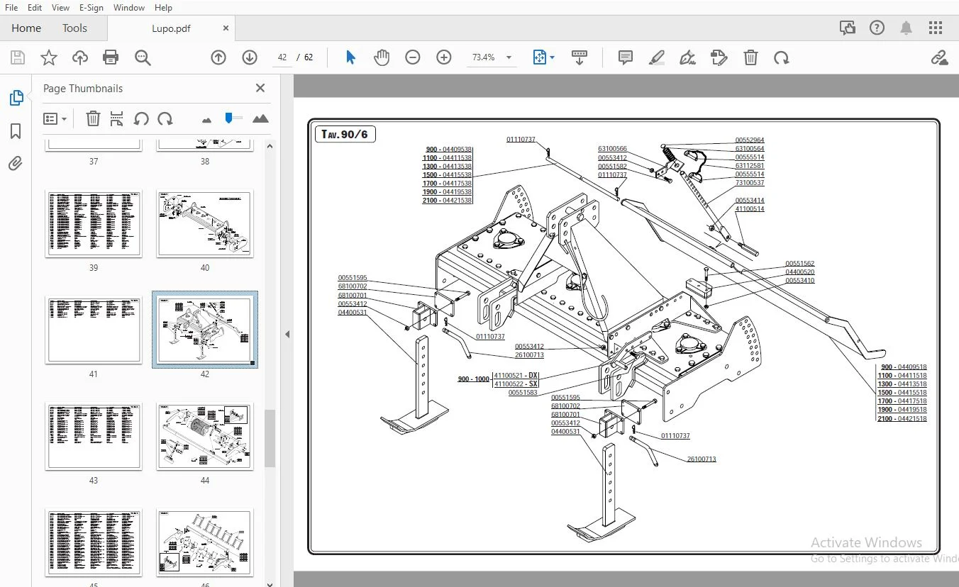
Task: Open Help question mark icon
Action: click(x=877, y=28)
